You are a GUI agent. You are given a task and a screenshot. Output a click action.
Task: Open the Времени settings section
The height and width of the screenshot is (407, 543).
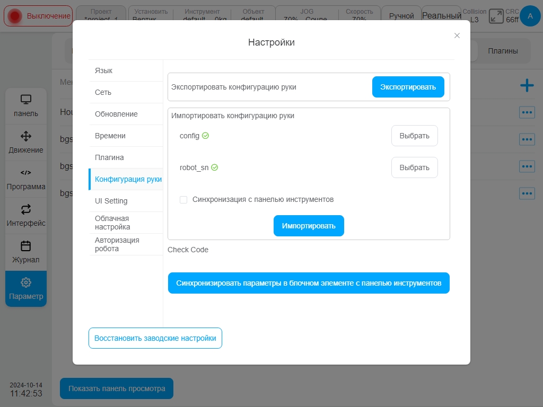(x=126, y=136)
